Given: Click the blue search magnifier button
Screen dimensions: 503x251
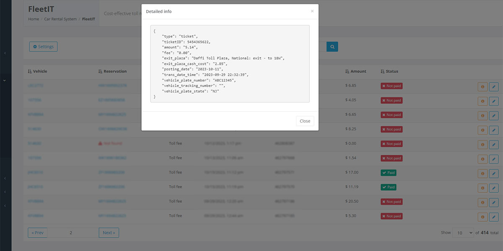Looking at the screenshot, I should click(332, 47).
